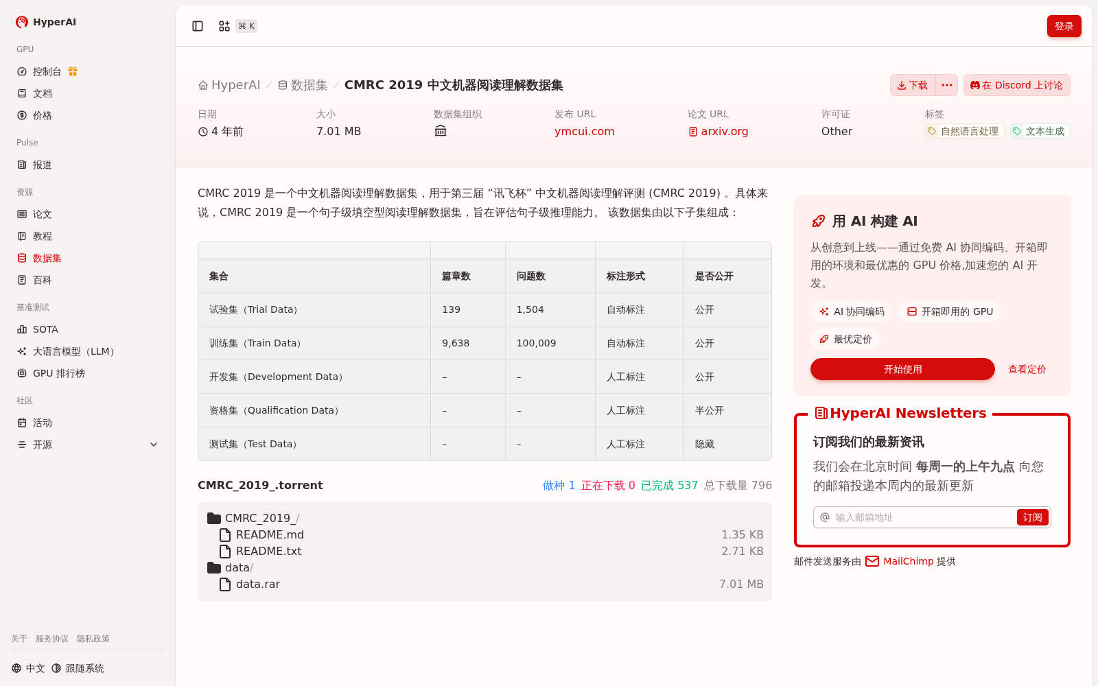Click the 文本生成 tag

1040,131
